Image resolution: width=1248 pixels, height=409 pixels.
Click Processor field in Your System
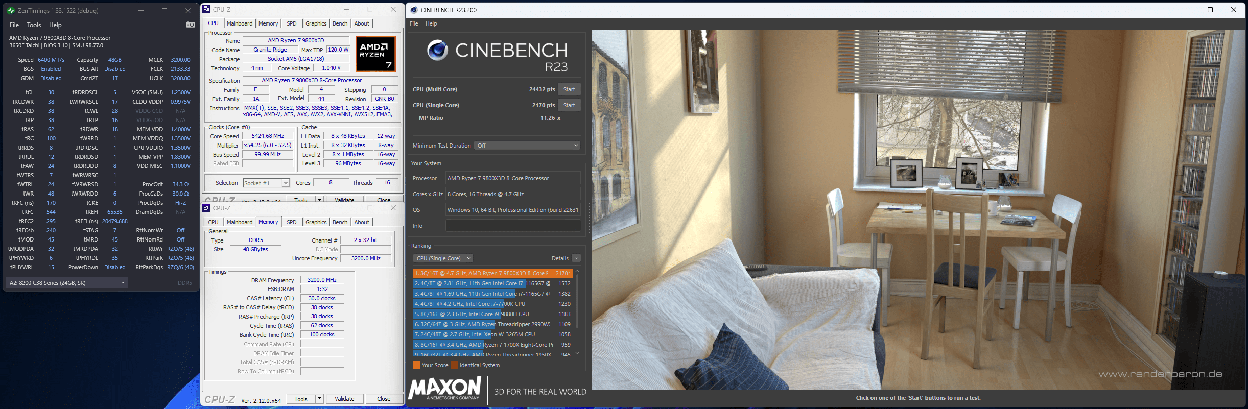(x=513, y=178)
